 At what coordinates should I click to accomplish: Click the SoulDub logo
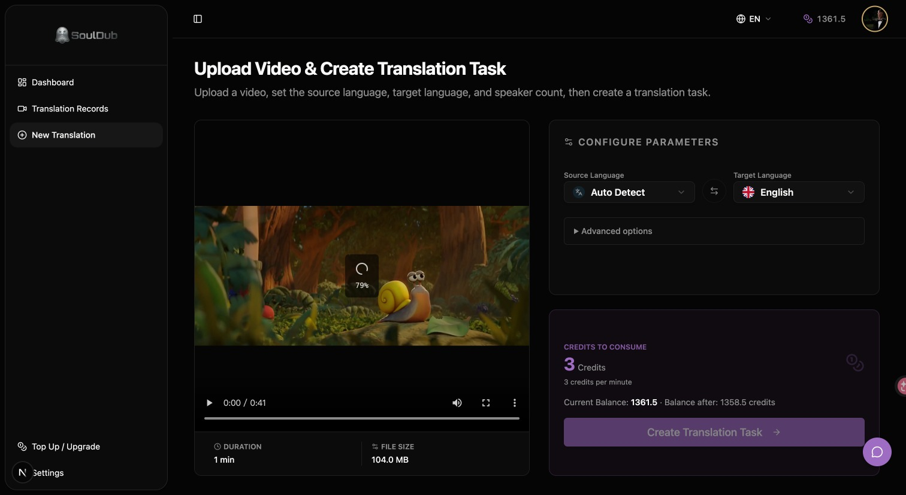[x=86, y=35]
